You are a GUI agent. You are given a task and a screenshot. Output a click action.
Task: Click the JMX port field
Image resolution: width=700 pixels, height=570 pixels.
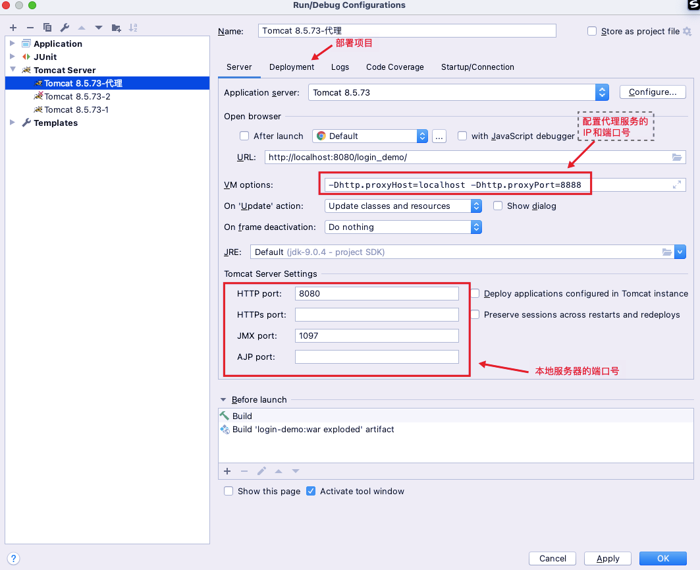(377, 335)
